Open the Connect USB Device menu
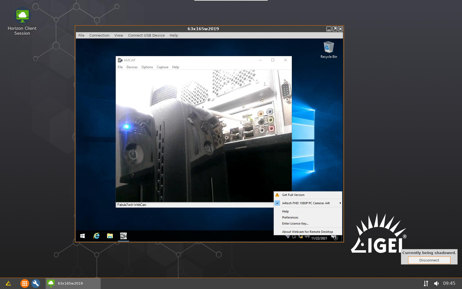Image resolution: width=462 pixels, height=289 pixels. (146, 35)
